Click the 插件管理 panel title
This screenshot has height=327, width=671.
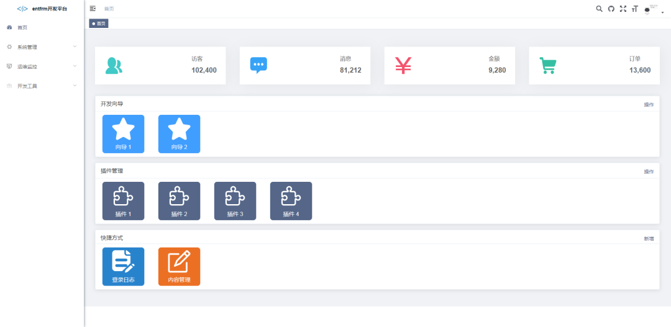(x=112, y=171)
